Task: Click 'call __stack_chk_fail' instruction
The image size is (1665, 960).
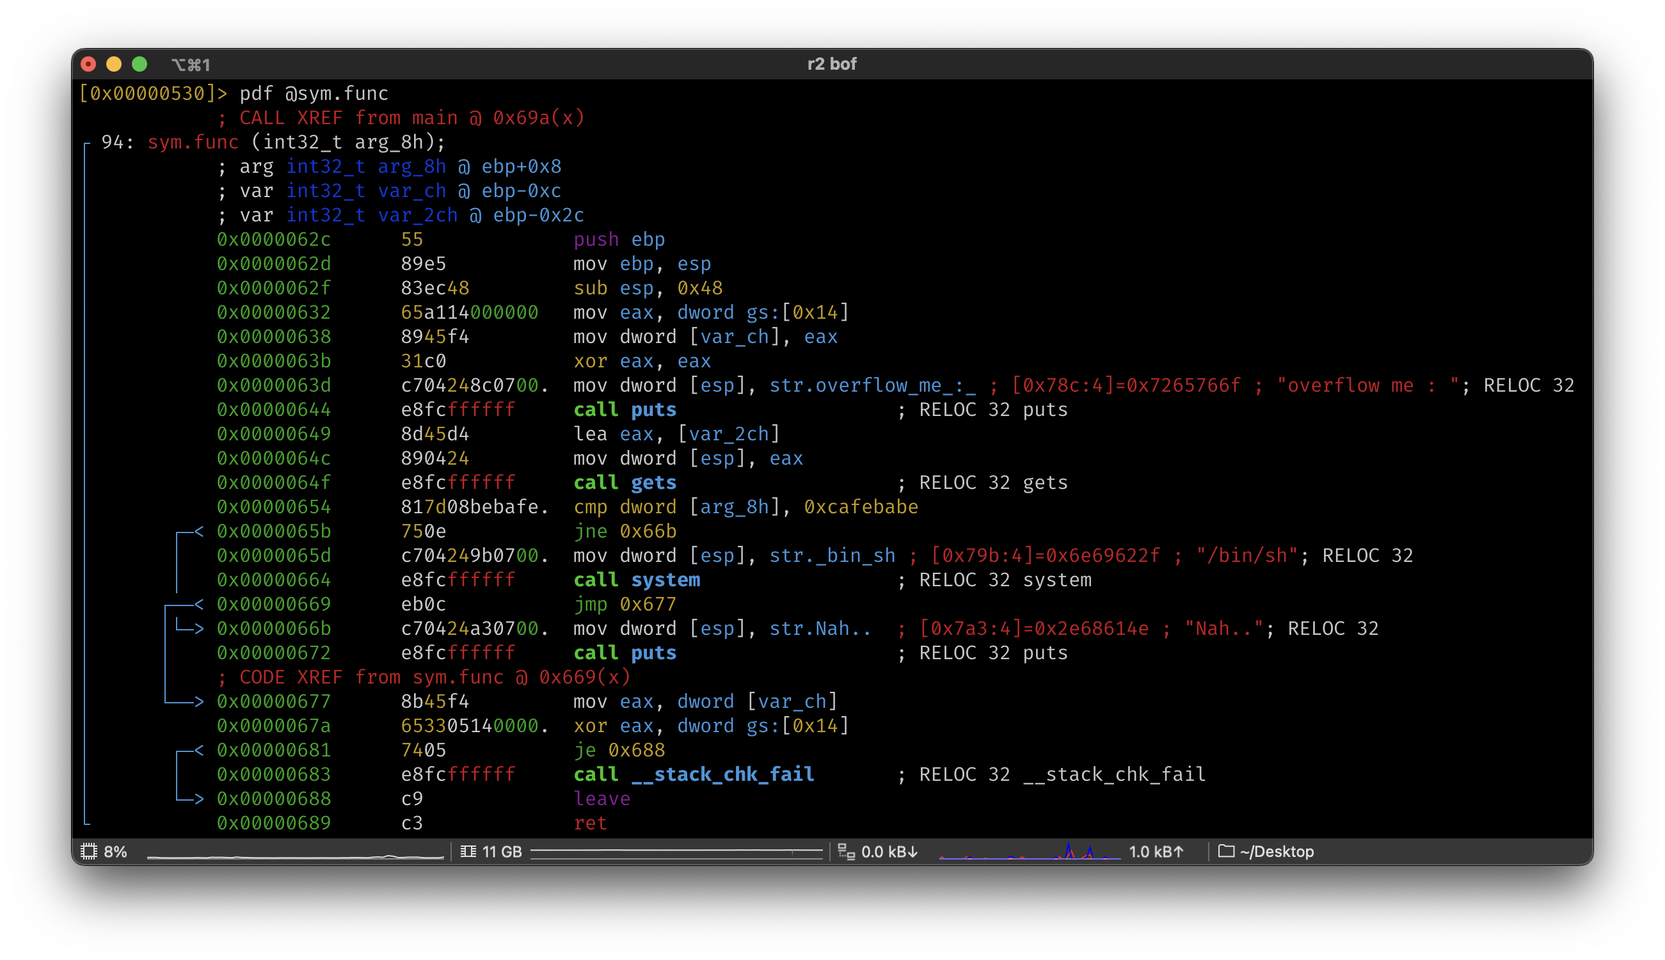Action: 694,774
